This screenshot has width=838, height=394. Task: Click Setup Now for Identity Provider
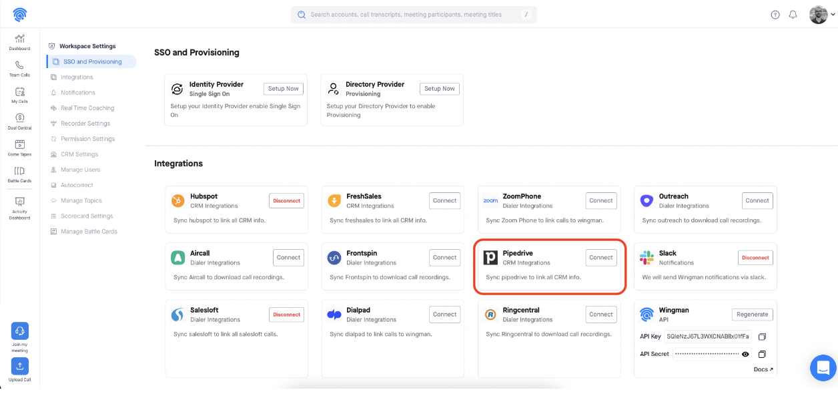(284, 88)
